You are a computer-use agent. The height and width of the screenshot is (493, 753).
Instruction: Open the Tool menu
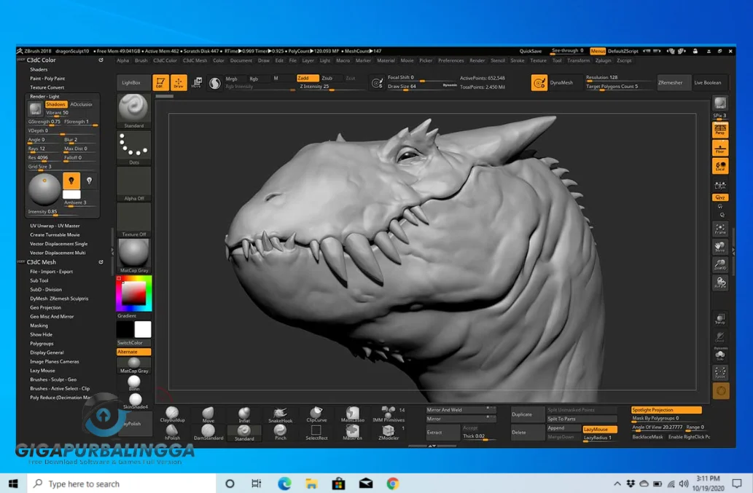pyautogui.click(x=556, y=60)
